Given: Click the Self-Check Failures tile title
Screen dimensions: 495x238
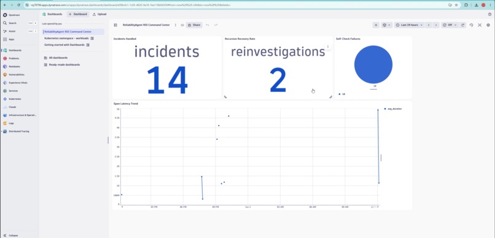Looking at the screenshot, I should [348, 39].
